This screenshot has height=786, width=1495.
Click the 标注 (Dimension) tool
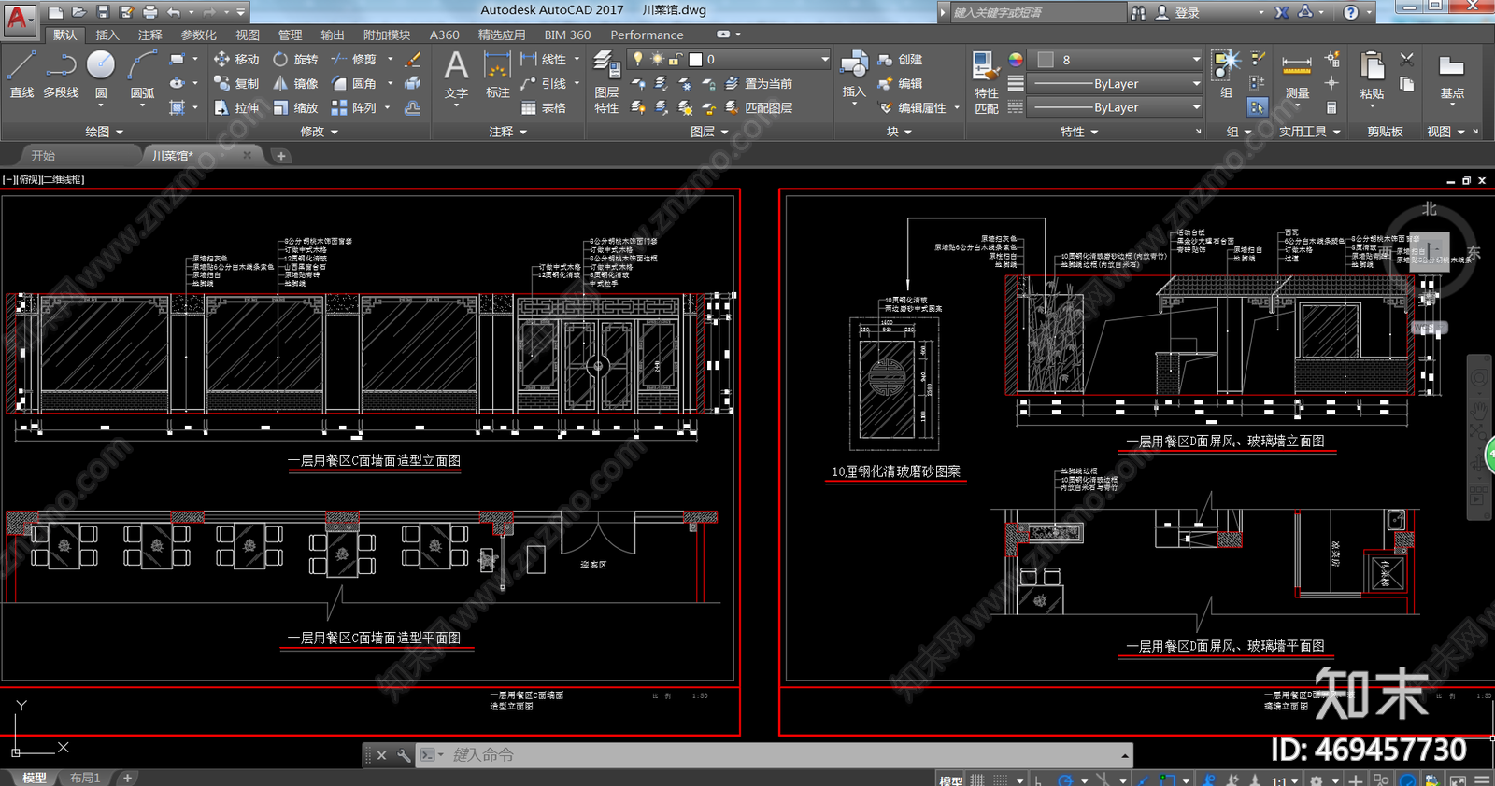point(497,75)
